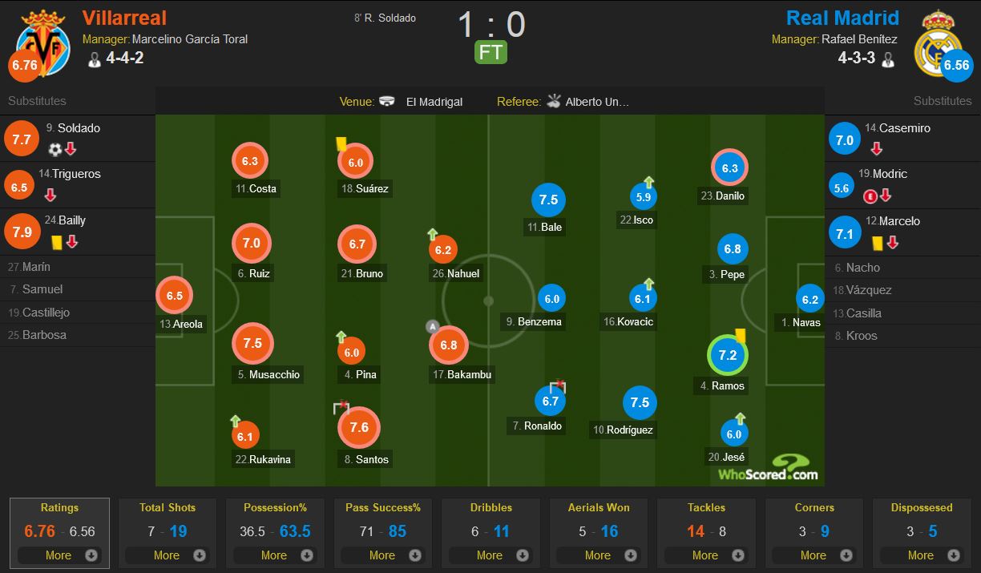Viewport: 981px width, 573px height.
Task: Click the green FT status badge
Action: [x=491, y=52]
